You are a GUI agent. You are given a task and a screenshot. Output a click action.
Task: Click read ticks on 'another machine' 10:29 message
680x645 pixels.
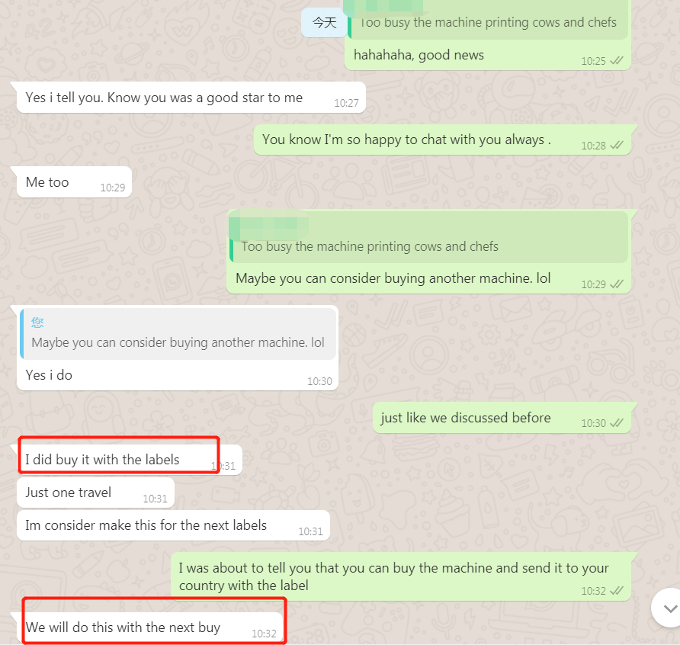coord(616,284)
